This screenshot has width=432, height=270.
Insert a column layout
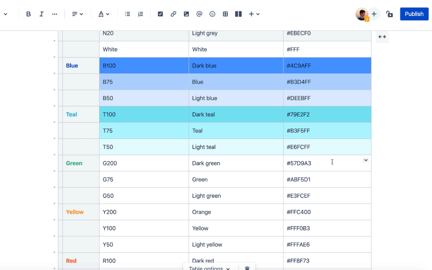click(x=238, y=14)
